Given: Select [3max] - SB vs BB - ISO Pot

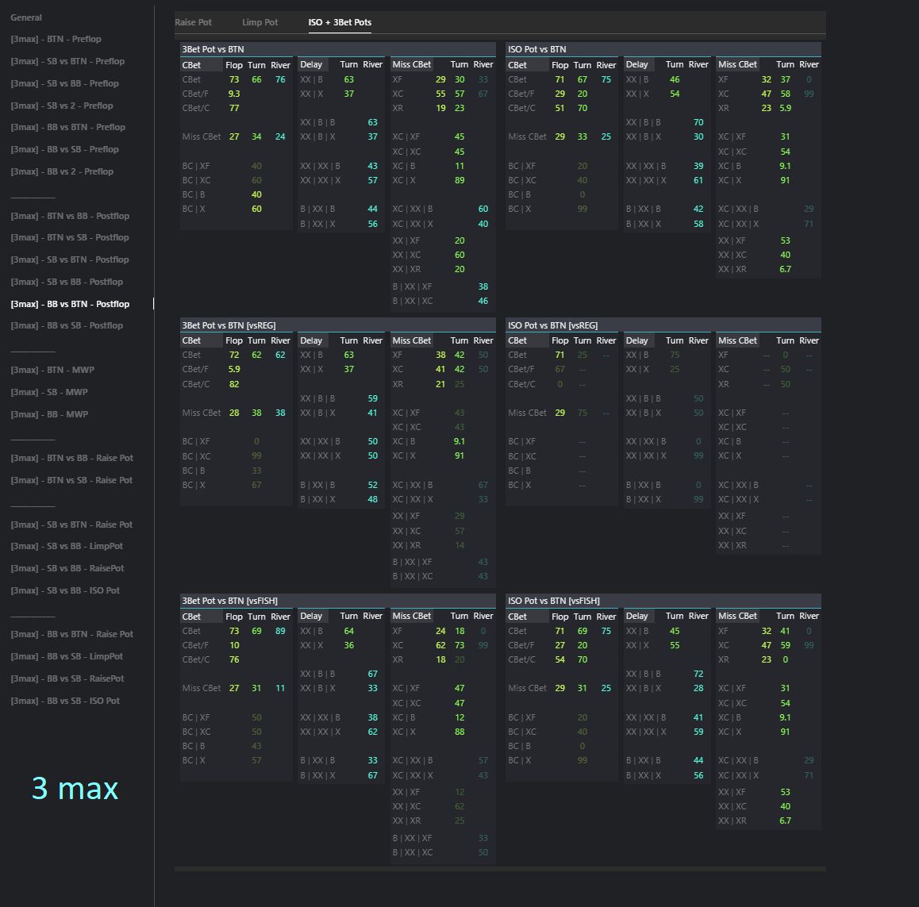Looking at the screenshot, I should [x=65, y=590].
